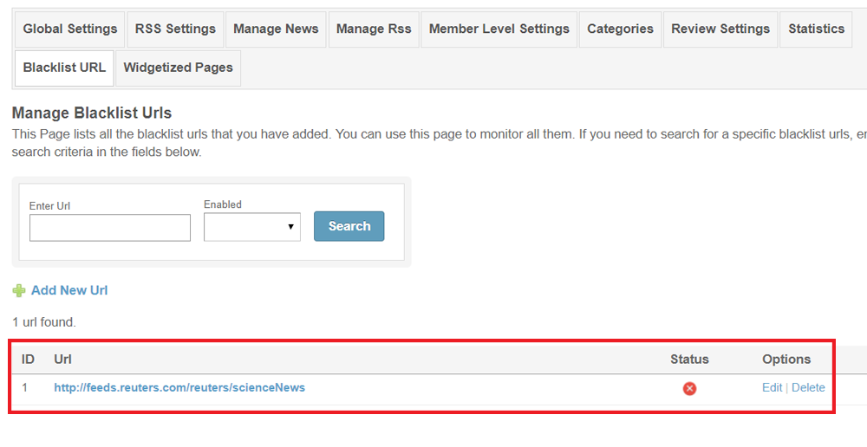This screenshot has width=867, height=447.
Task: Open the Reuters scienceNews feed URL link
Action: [x=179, y=388]
